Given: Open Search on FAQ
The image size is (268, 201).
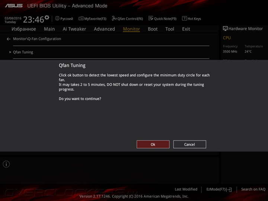Looking at the screenshot, I should click(253, 189).
